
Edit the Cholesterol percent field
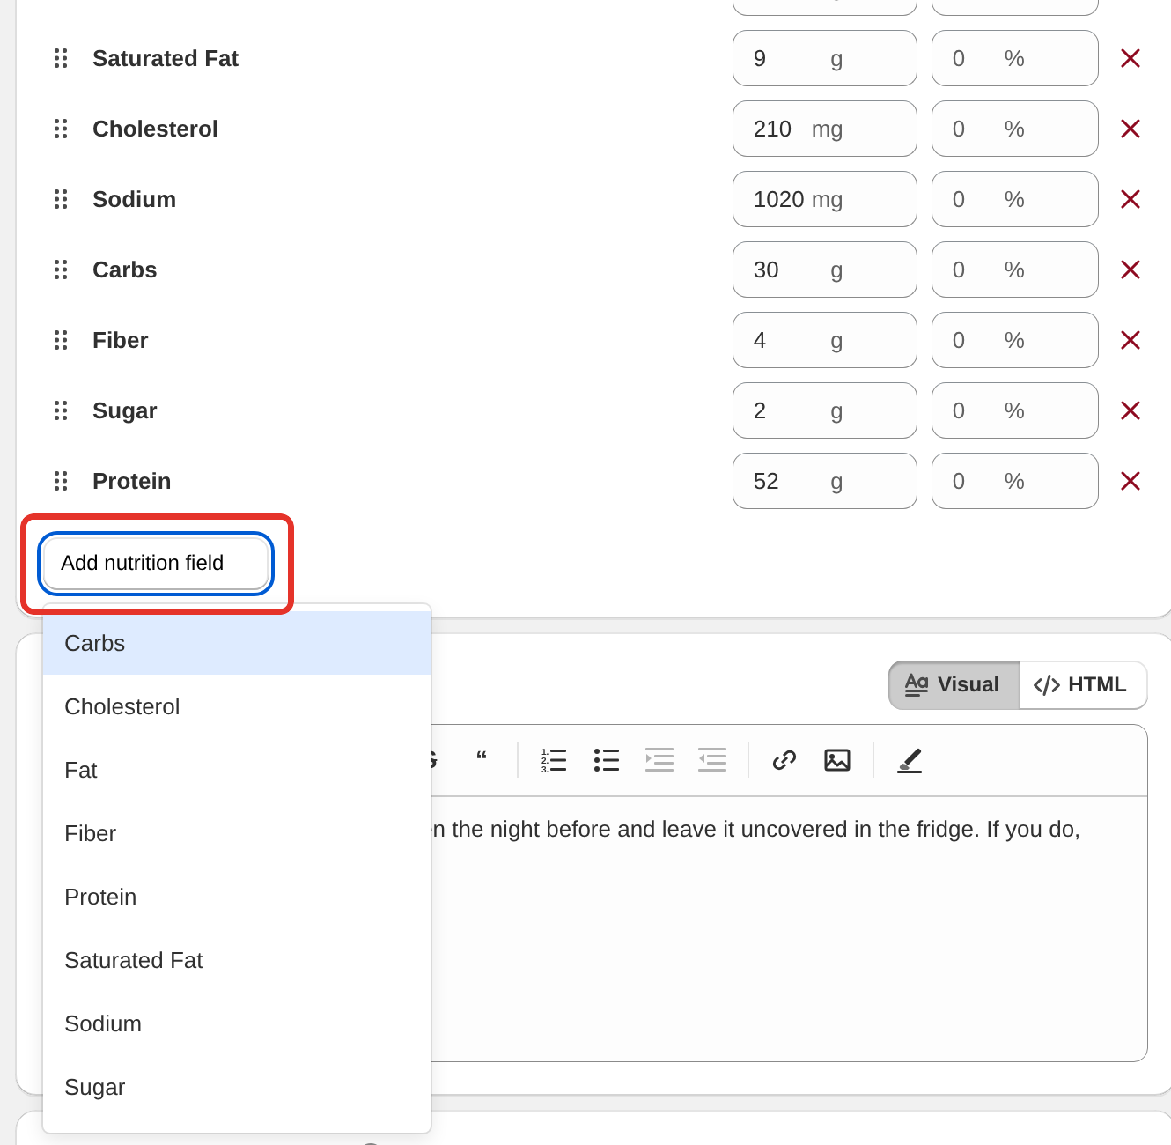click(1015, 129)
